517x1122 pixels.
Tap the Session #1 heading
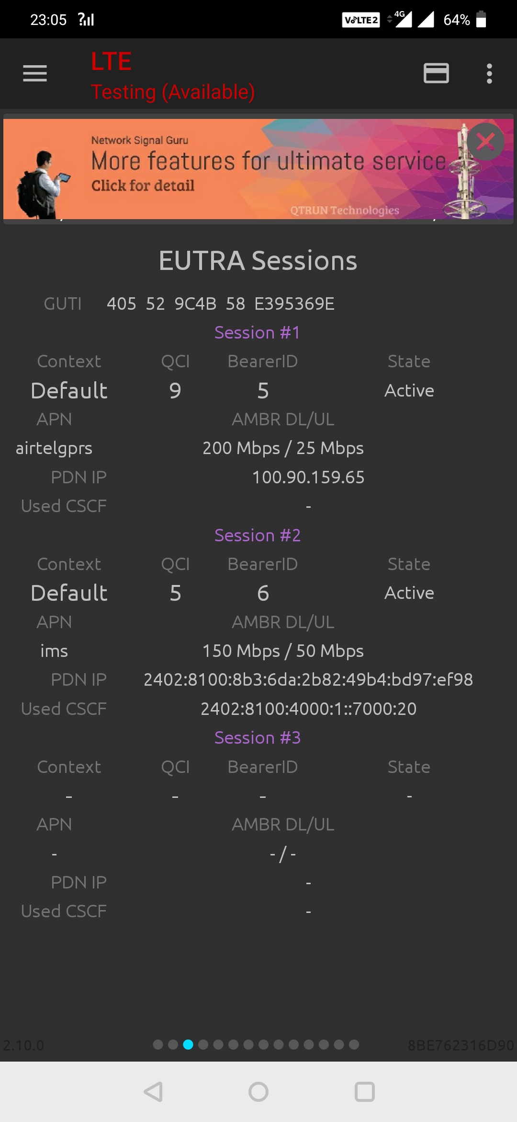point(258,332)
